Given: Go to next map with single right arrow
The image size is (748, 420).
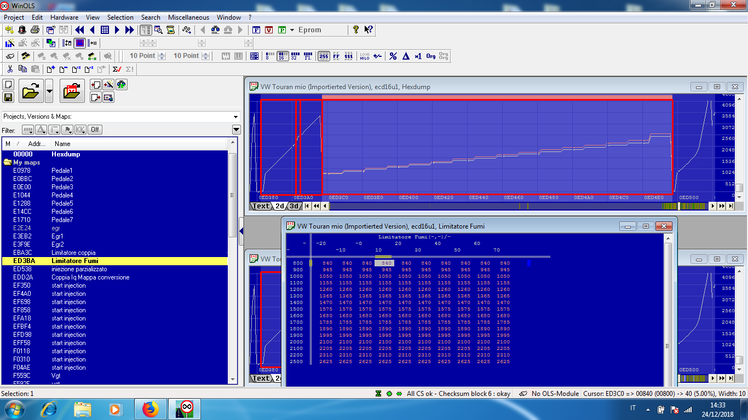Looking at the screenshot, I should pyautogui.click(x=117, y=30).
